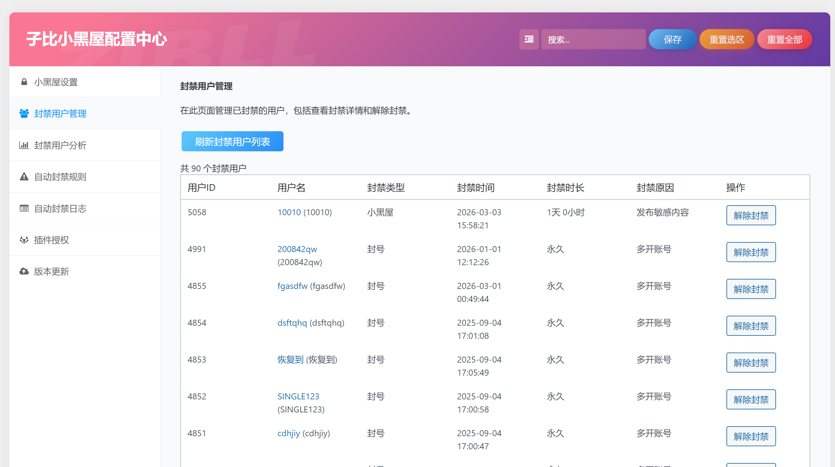Click the 用户名 column header
835x467 pixels.
pos(292,188)
